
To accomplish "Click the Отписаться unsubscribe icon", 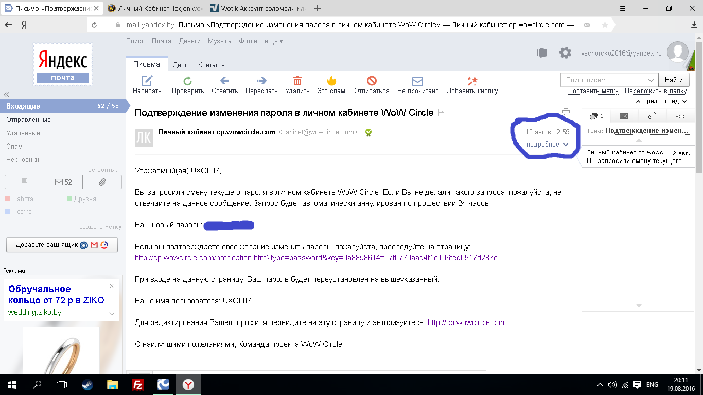I will pyautogui.click(x=372, y=81).
